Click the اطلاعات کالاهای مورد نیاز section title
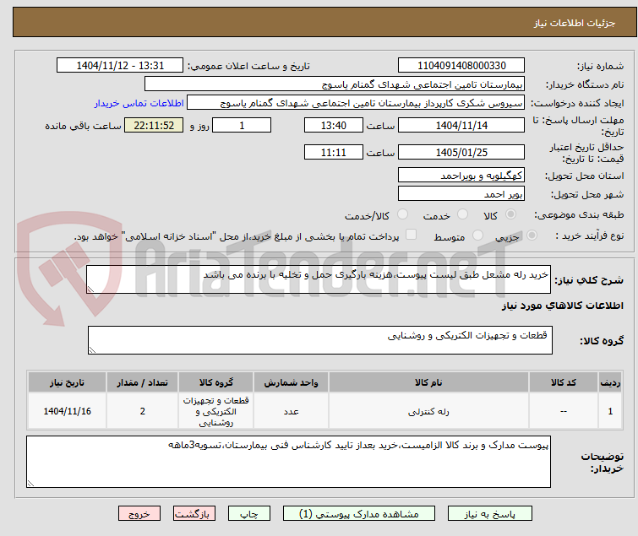638x536 pixels. [562, 306]
